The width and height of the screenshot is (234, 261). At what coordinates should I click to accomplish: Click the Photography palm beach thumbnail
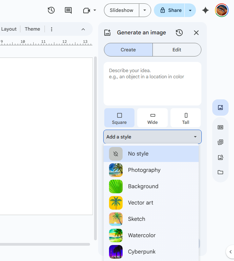pos(116,170)
